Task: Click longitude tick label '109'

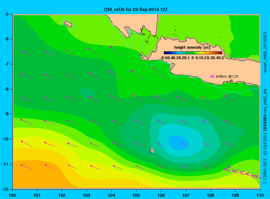Action: 235,195
